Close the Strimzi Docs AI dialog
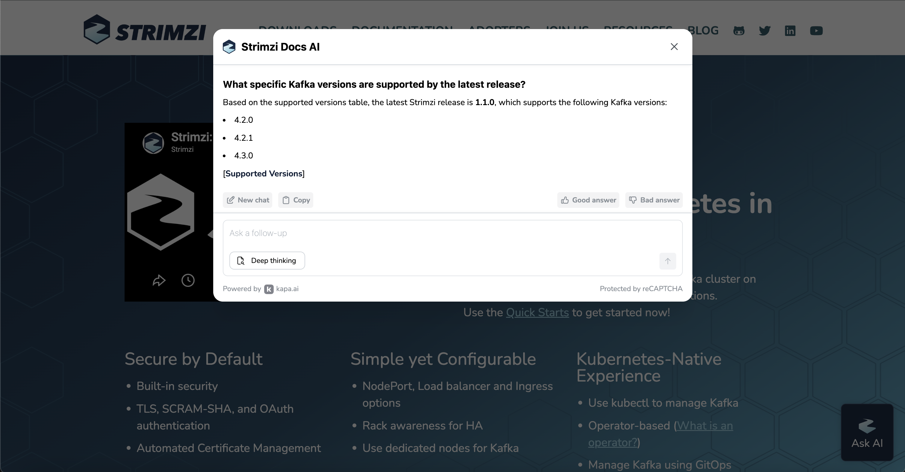This screenshot has height=472, width=905. [x=674, y=47]
